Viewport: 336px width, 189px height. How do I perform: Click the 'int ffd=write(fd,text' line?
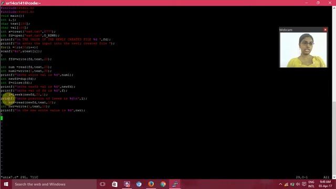[26, 59]
